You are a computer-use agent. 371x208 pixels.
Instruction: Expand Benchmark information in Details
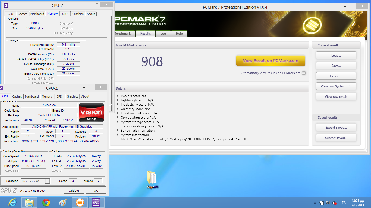click(118, 130)
